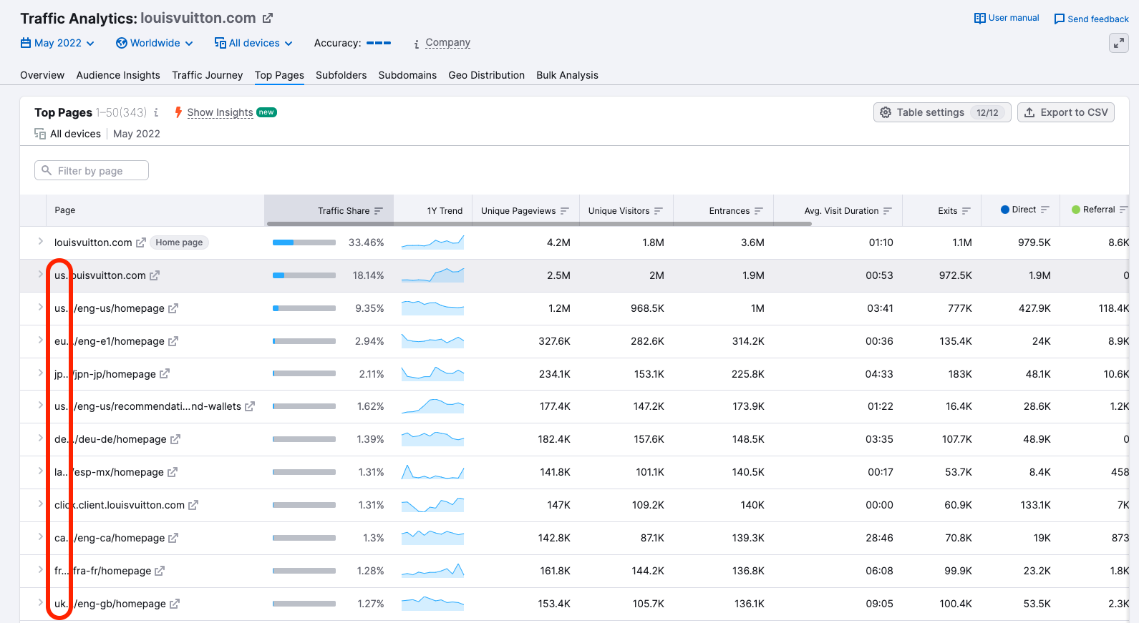The height and width of the screenshot is (623, 1139).
Task: Expand the /eng-us/homepage row
Action: [41, 308]
